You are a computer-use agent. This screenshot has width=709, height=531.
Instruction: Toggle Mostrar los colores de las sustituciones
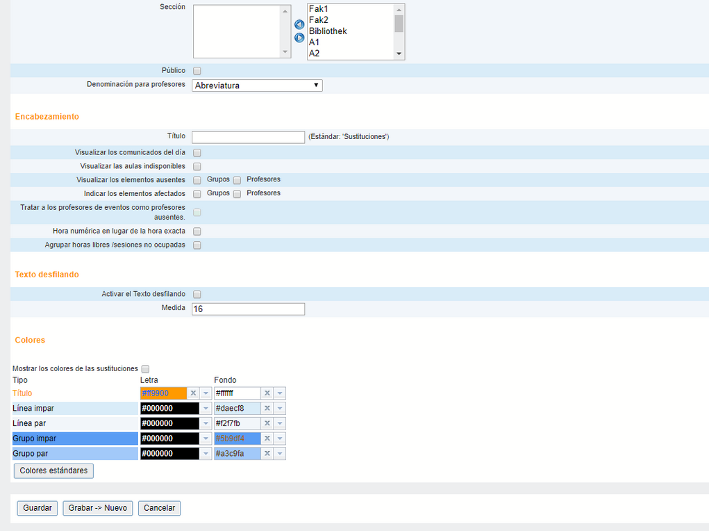pos(146,369)
